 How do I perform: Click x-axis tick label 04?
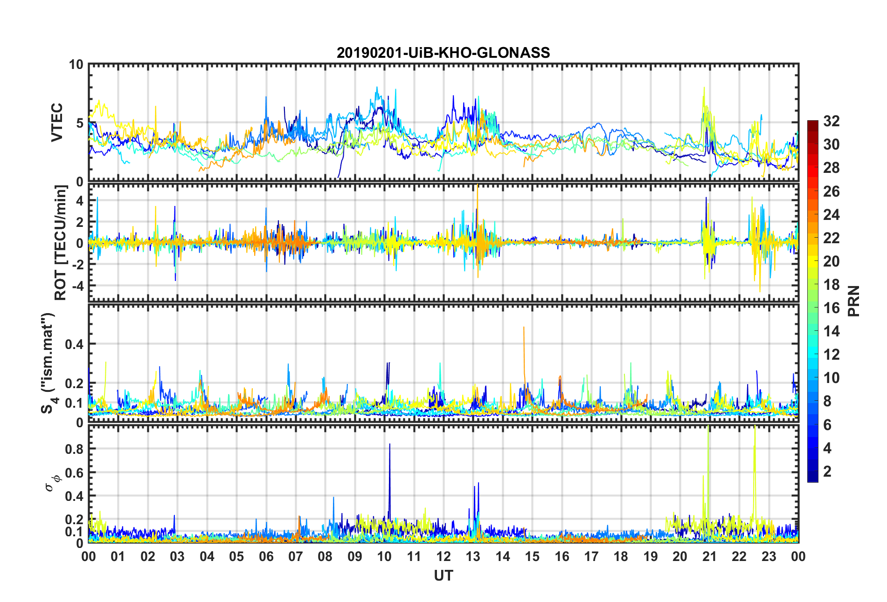pyautogui.click(x=207, y=556)
